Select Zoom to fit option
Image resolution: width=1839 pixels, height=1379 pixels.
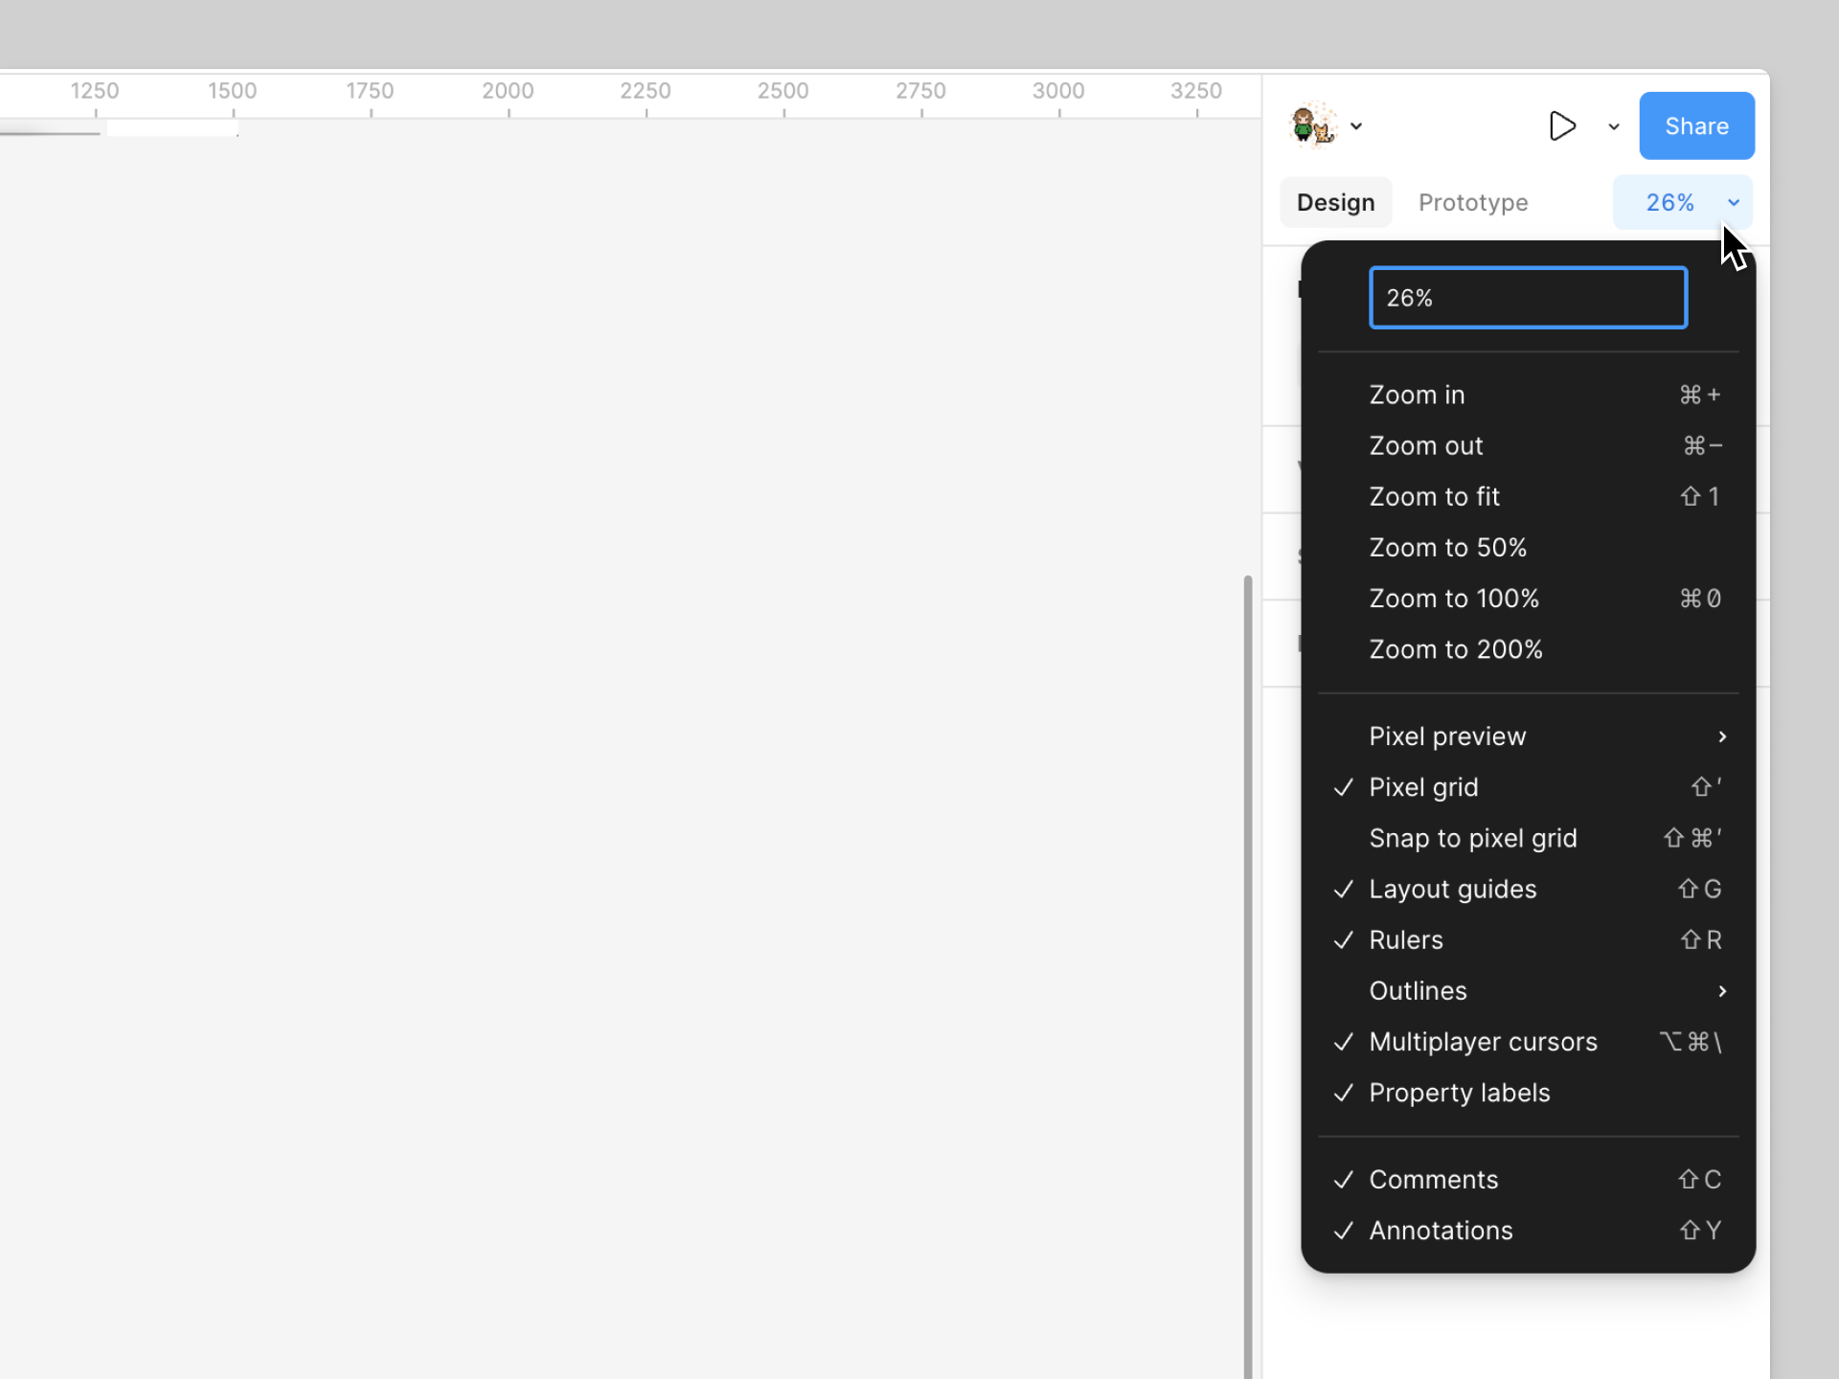pos(1434,496)
